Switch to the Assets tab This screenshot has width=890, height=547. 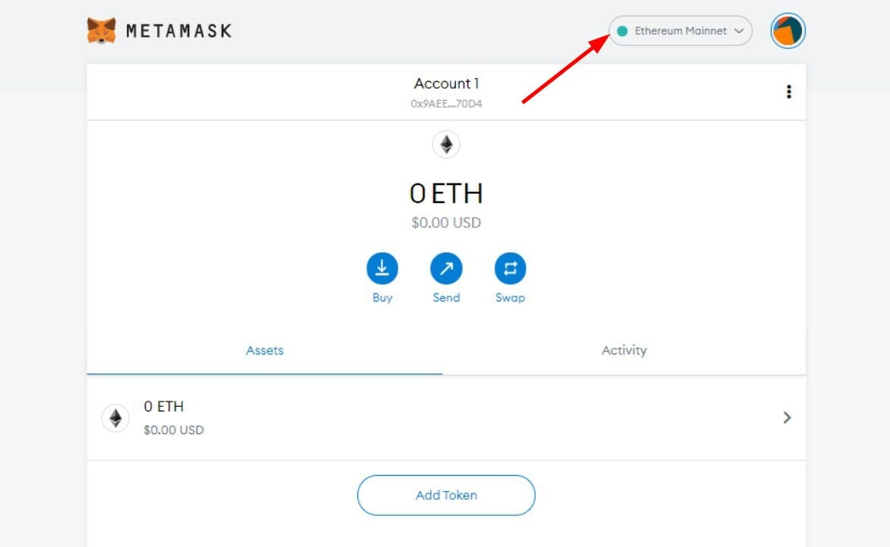264,350
